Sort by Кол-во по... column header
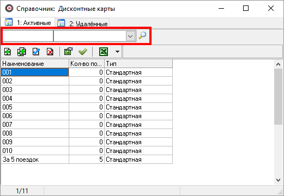Viewport: 284px width, 196px height. point(87,64)
